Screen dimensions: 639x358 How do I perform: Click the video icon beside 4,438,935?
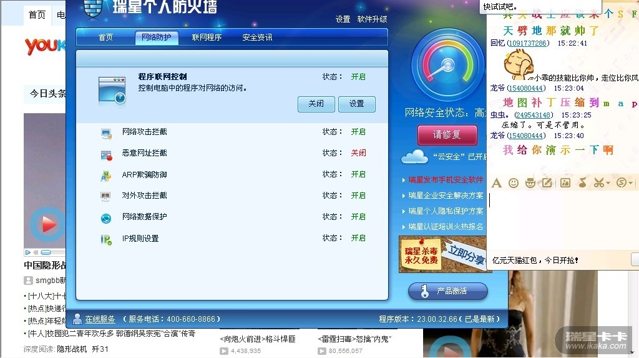pos(224,351)
